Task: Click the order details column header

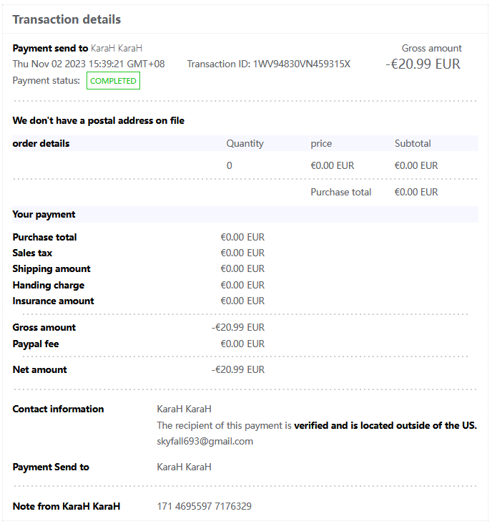Action: point(41,143)
